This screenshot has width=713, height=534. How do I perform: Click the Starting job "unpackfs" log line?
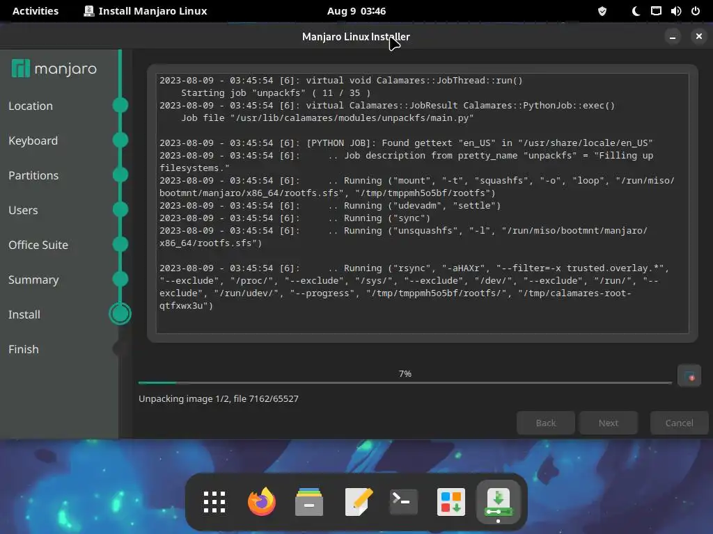point(276,93)
